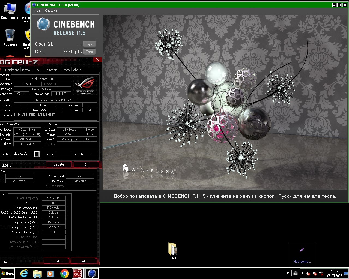Close the front ROG CPU-Z window
This screenshot has width=349, height=279.
pyautogui.click(x=98, y=60)
